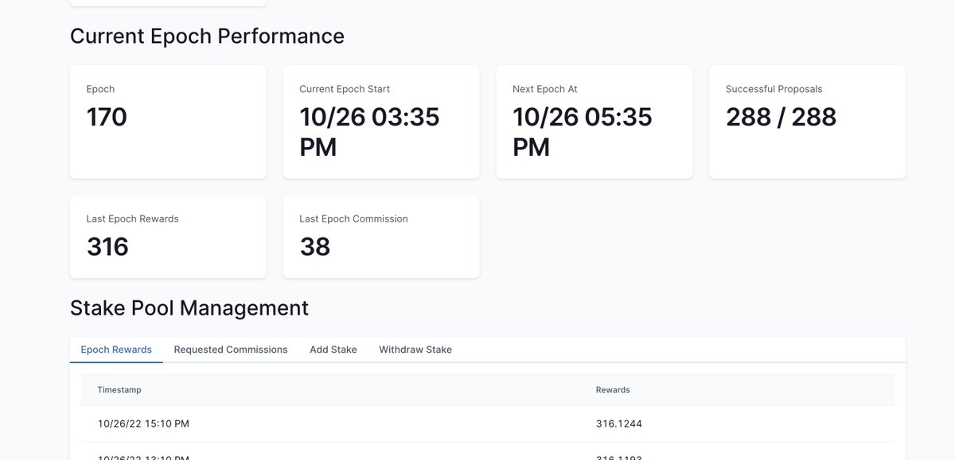Select timestamp 10/26/22 15:10 PM
This screenshot has width=955, height=460.
click(143, 424)
